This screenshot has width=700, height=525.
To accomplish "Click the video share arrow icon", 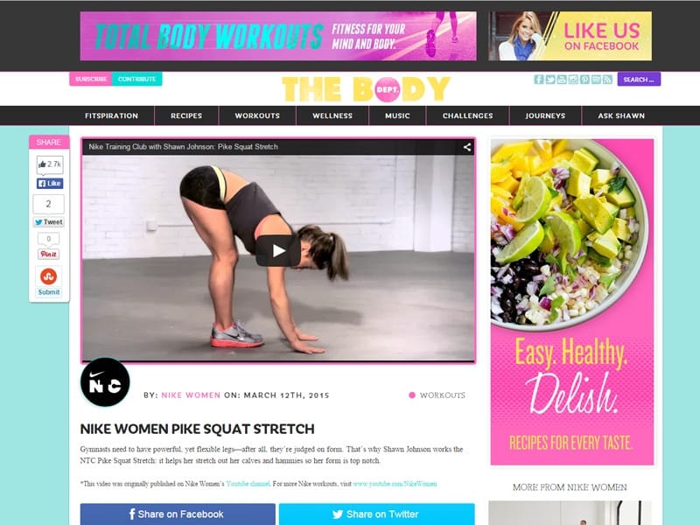I will tap(467, 147).
